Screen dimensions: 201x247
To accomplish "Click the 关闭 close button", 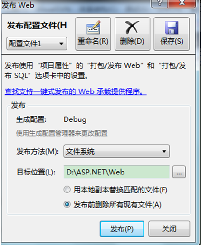I will click(169, 229).
